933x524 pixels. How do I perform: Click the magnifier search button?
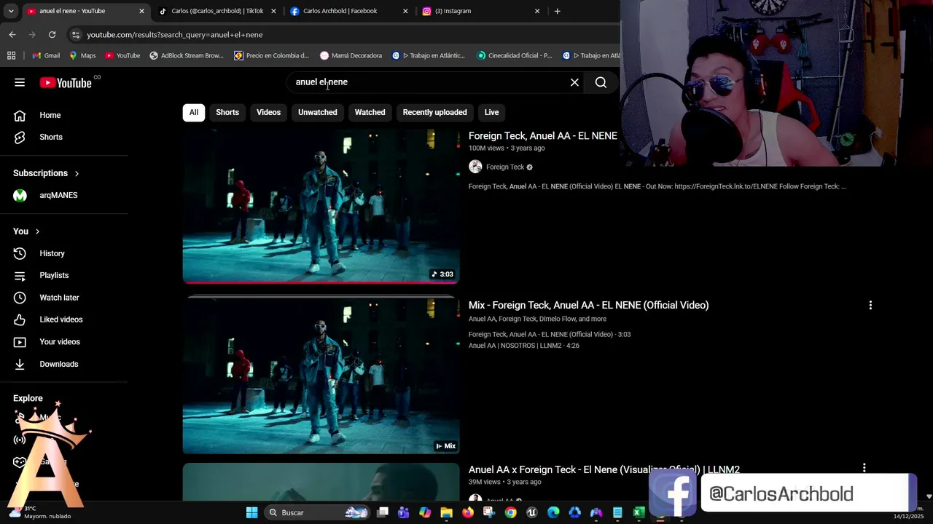(601, 82)
